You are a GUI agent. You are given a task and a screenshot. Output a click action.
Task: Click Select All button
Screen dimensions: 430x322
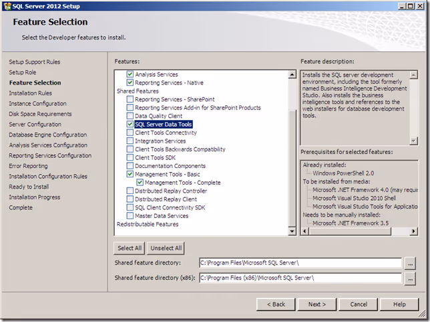(x=130, y=248)
